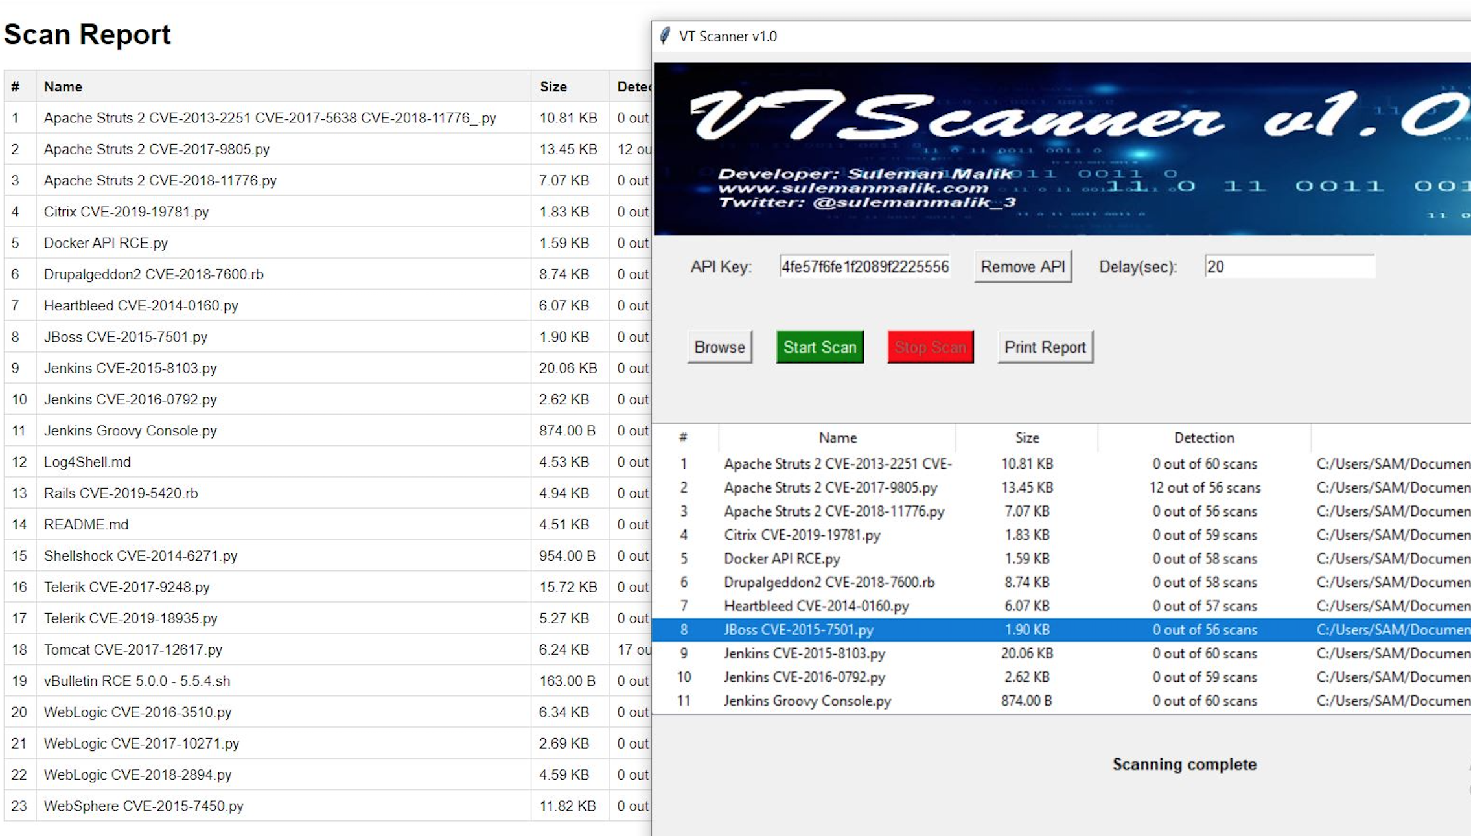Click into the Delay(sec) input field
Image resolution: width=1471 pixels, height=836 pixels.
pos(1289,266)
